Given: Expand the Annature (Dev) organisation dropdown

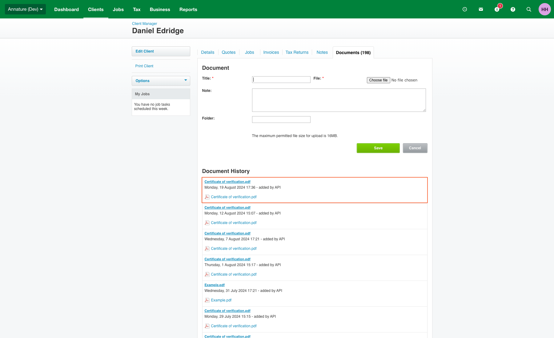Looking at the screenshot, I should pos(25,9).
